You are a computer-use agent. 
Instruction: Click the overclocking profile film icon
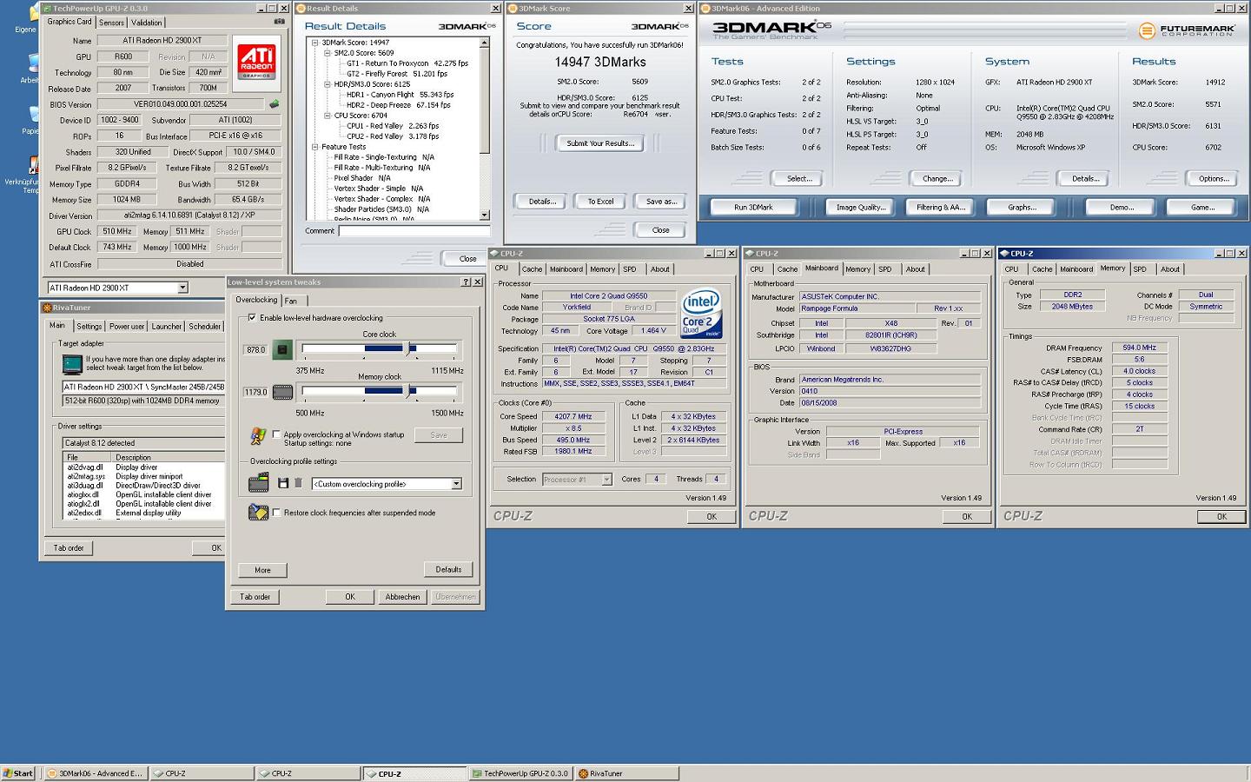coord(259,483)
